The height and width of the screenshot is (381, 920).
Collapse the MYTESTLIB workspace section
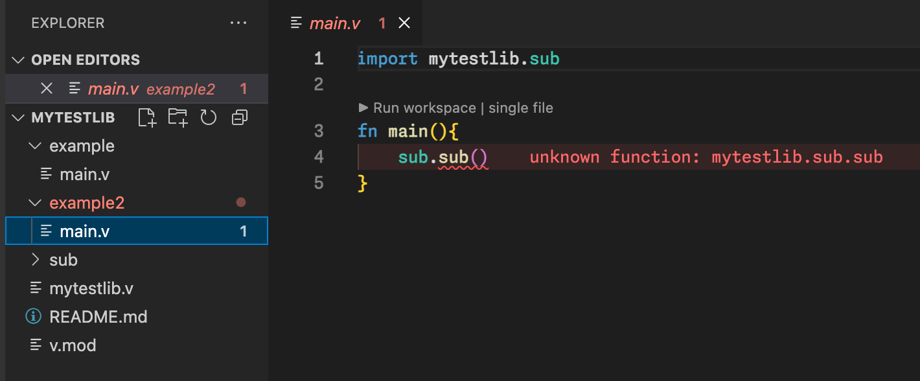coord(17,118)
